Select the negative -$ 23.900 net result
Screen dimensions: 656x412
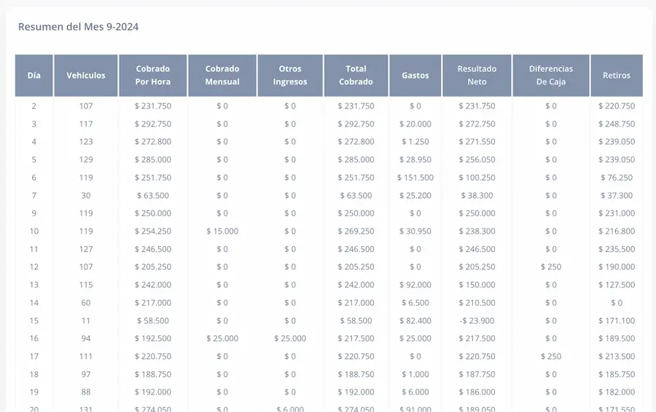[477, 321]
